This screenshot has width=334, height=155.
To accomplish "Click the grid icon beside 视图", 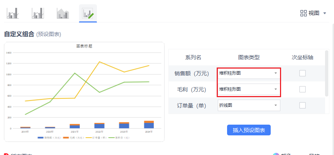I will pyautogui.click(x=303, y=13).
